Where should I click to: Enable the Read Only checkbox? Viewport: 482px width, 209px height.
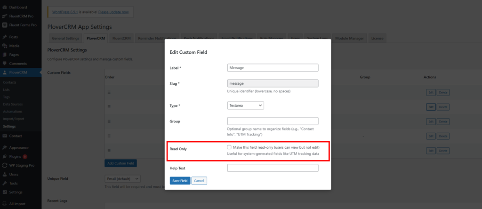pos(229,147)
